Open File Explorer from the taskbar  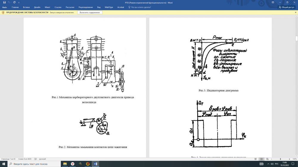click(x=65, y=164)
